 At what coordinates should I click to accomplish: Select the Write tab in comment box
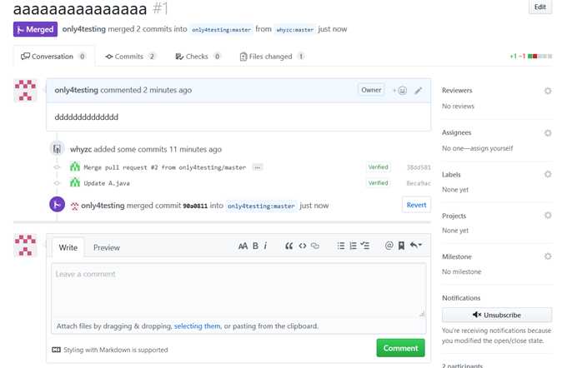[x=68, y=247]
